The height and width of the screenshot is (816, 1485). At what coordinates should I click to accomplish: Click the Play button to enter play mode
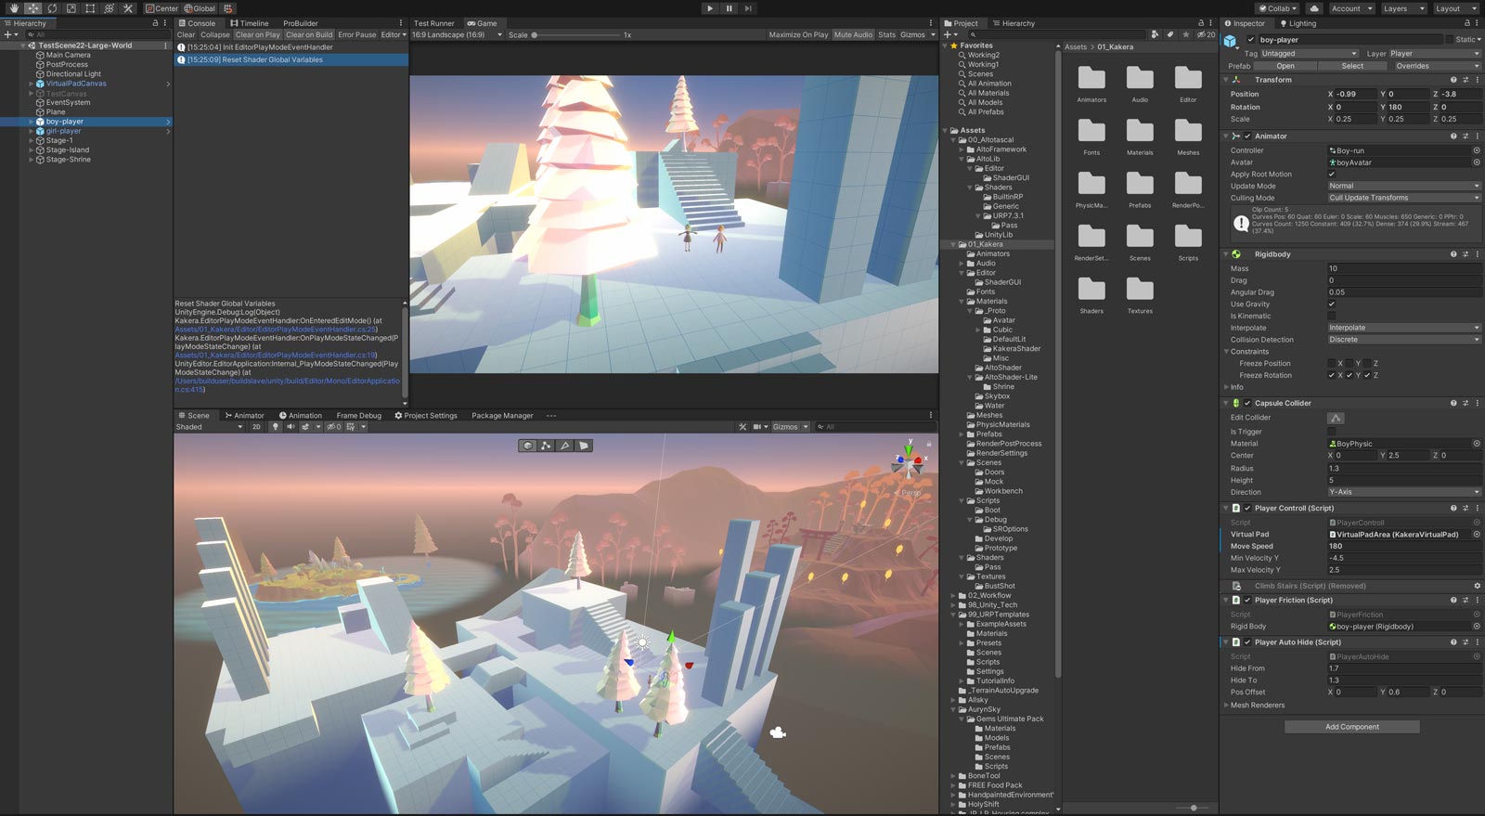pos(710,8)
